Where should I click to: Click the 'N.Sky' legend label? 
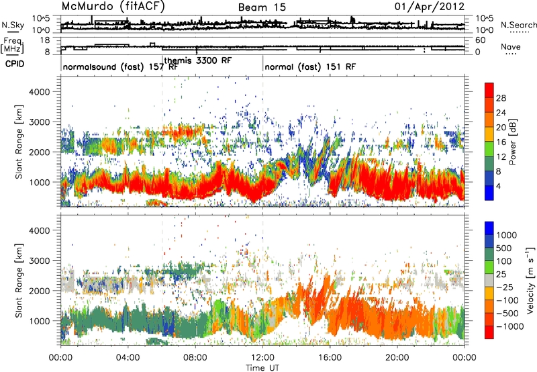point(13,25)
